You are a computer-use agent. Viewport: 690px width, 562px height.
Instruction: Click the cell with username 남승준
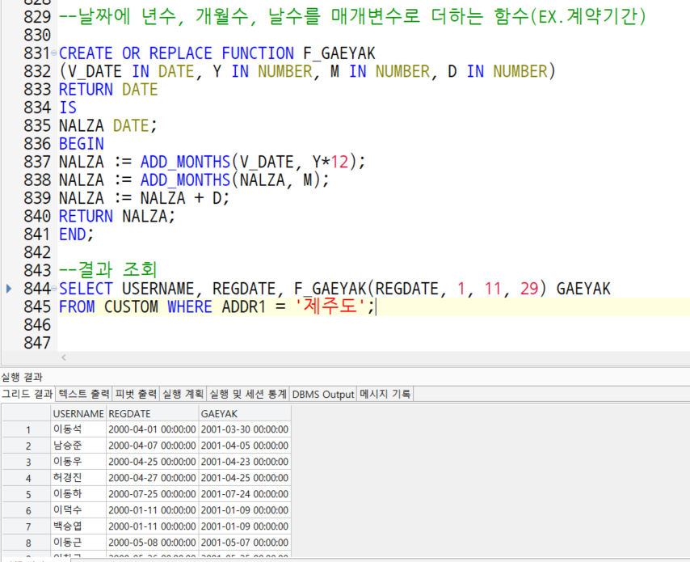pos(78,446)
